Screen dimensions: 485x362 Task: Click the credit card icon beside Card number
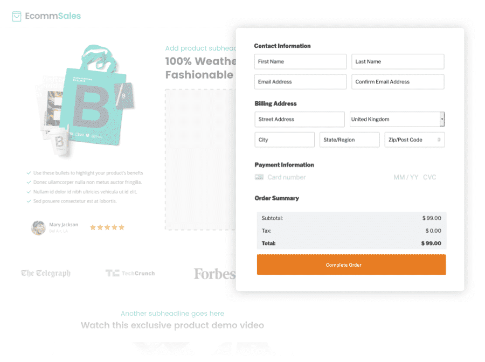click(x=259, y=177)
